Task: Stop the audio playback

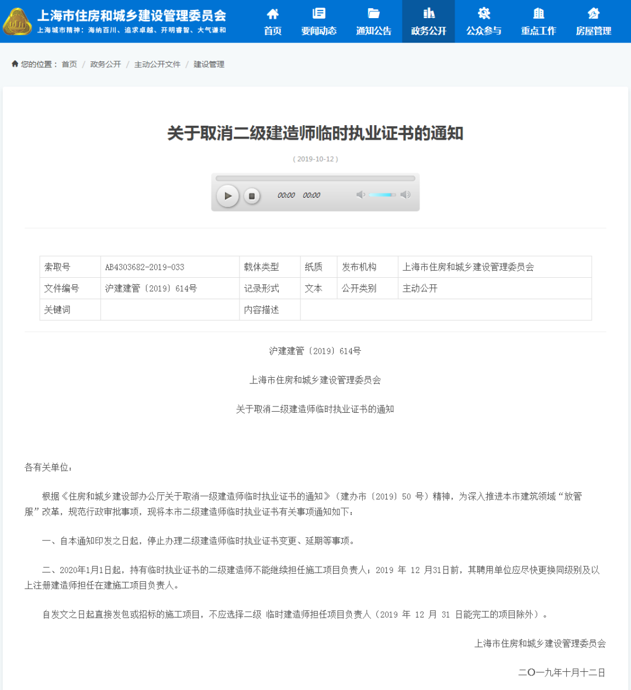Action: 252,196
